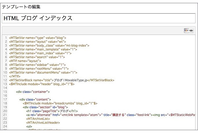This screenshot has width=198, height=133.
Task: Click the MTInclude module="breadcrumbs" line
Action: pyautogui.click(x=60, y=103)
